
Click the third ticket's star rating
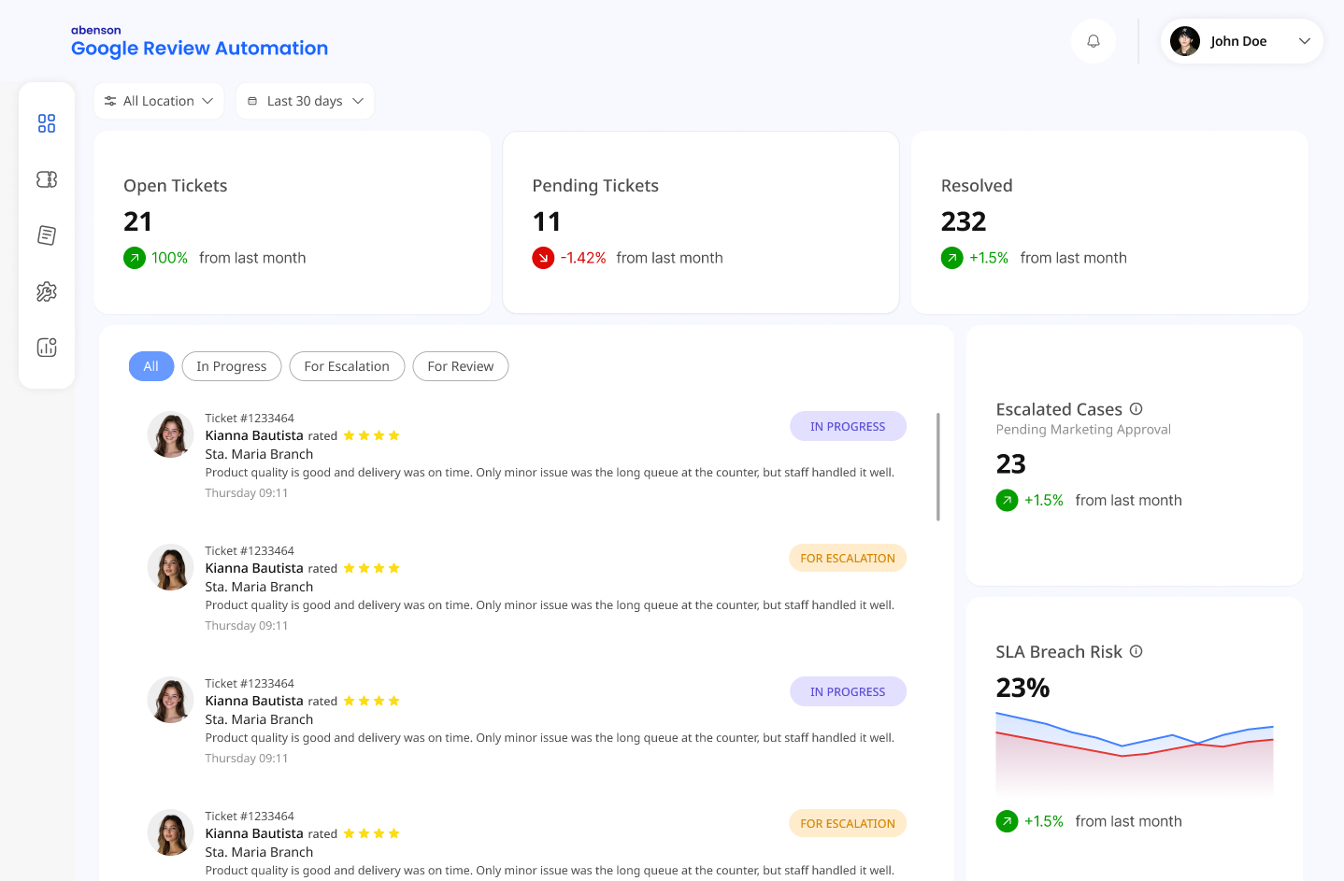[372, 701]
